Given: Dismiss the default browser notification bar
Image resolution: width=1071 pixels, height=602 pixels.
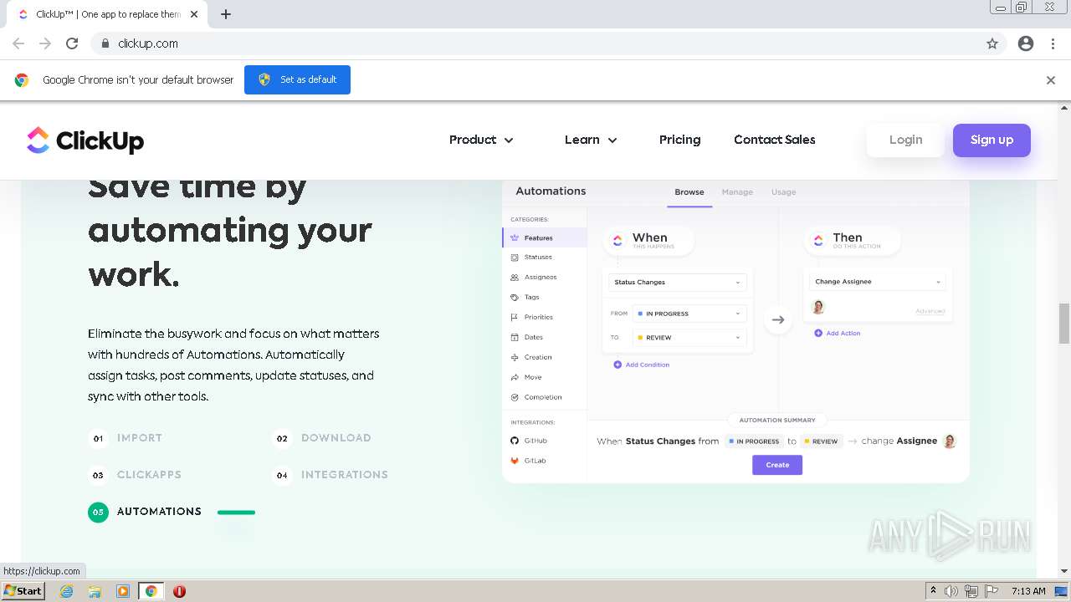Looking at the screenshot, I should coord(1051,80).
